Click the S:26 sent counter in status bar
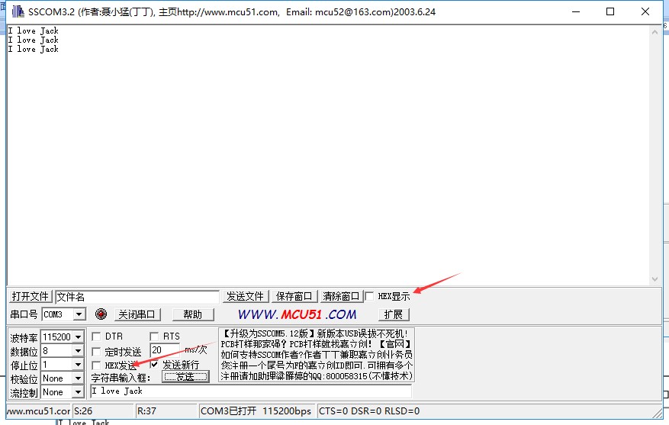This screenshot has width=669, height=425. pyautogui.click(x=103, y=411)
